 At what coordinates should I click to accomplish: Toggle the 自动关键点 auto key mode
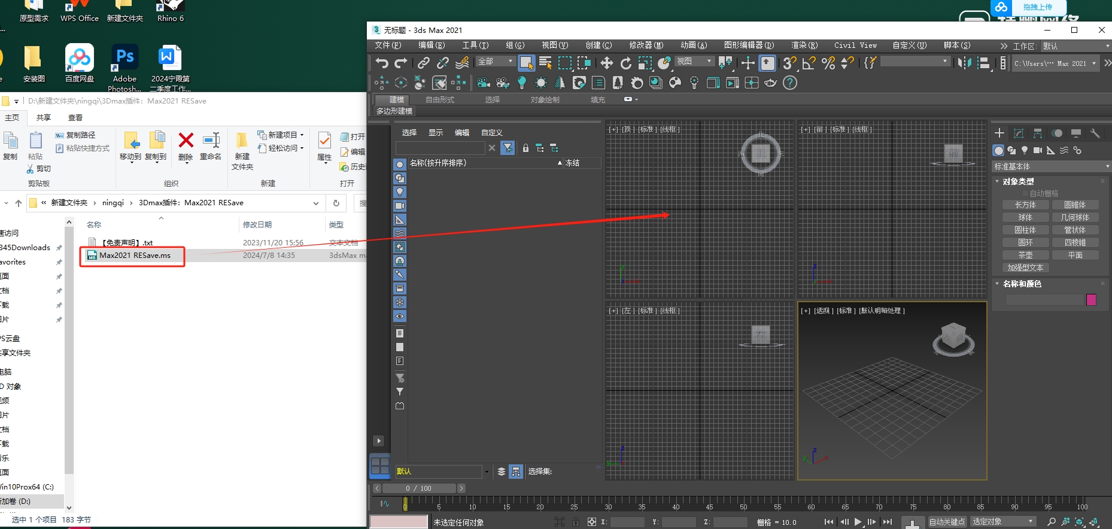947,522
